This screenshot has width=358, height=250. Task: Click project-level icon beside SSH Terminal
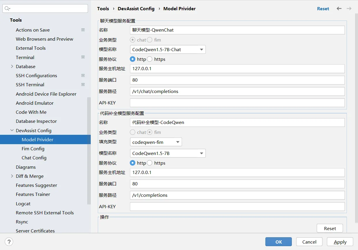tap(83, 85)
